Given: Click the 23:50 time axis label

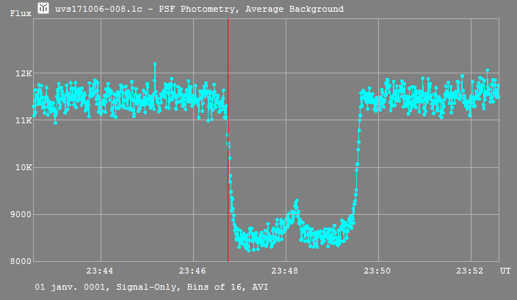Looking at the screenshot, I should pyautogui.click(x=378, y=271).
